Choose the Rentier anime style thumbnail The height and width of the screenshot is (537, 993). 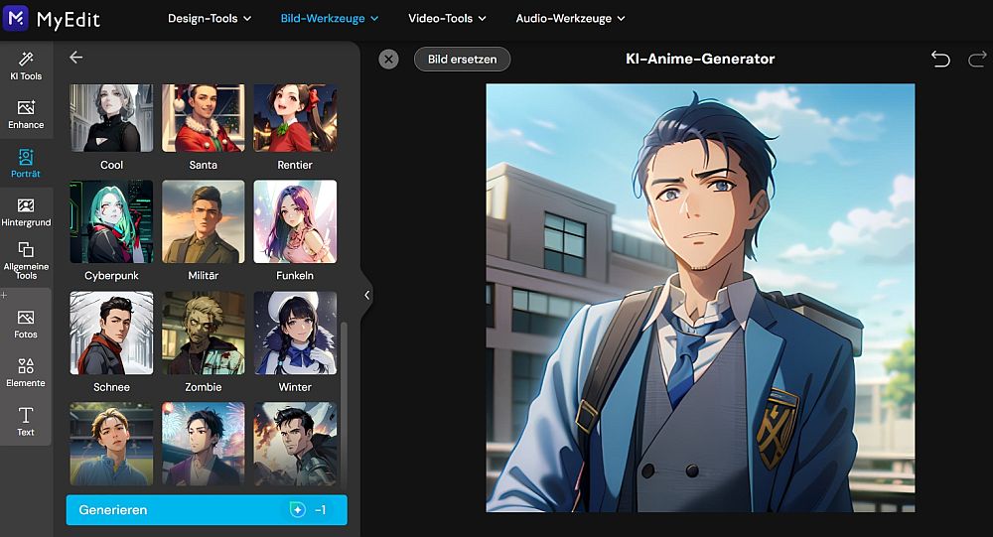295,118
